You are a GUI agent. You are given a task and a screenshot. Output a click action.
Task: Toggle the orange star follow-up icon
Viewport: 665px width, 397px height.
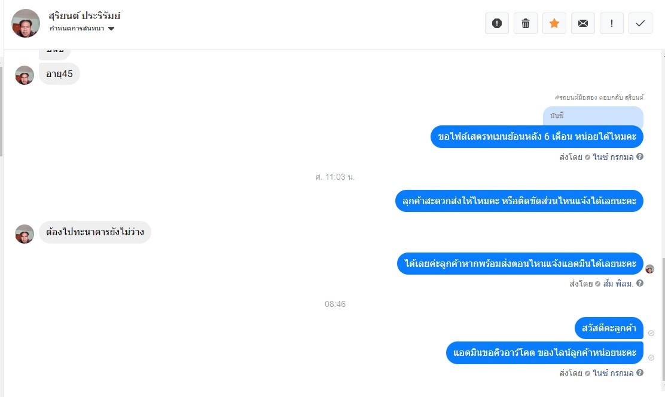coord(554,23)
